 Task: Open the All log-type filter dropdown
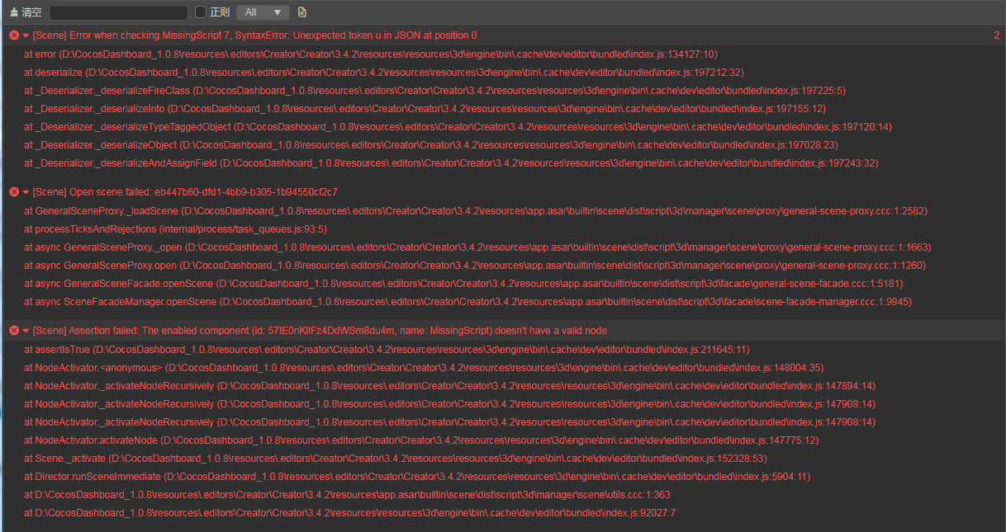click(x=263, y=12)
